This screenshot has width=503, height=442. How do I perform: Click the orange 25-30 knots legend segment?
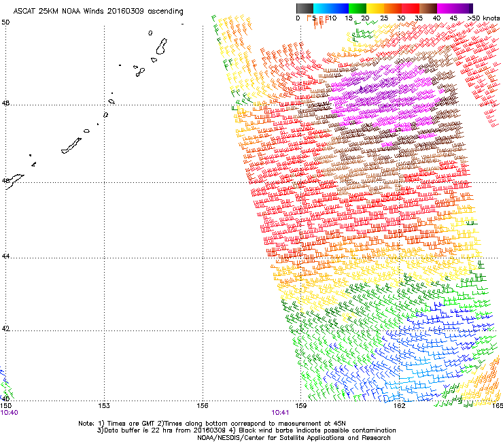click(393, 8)
